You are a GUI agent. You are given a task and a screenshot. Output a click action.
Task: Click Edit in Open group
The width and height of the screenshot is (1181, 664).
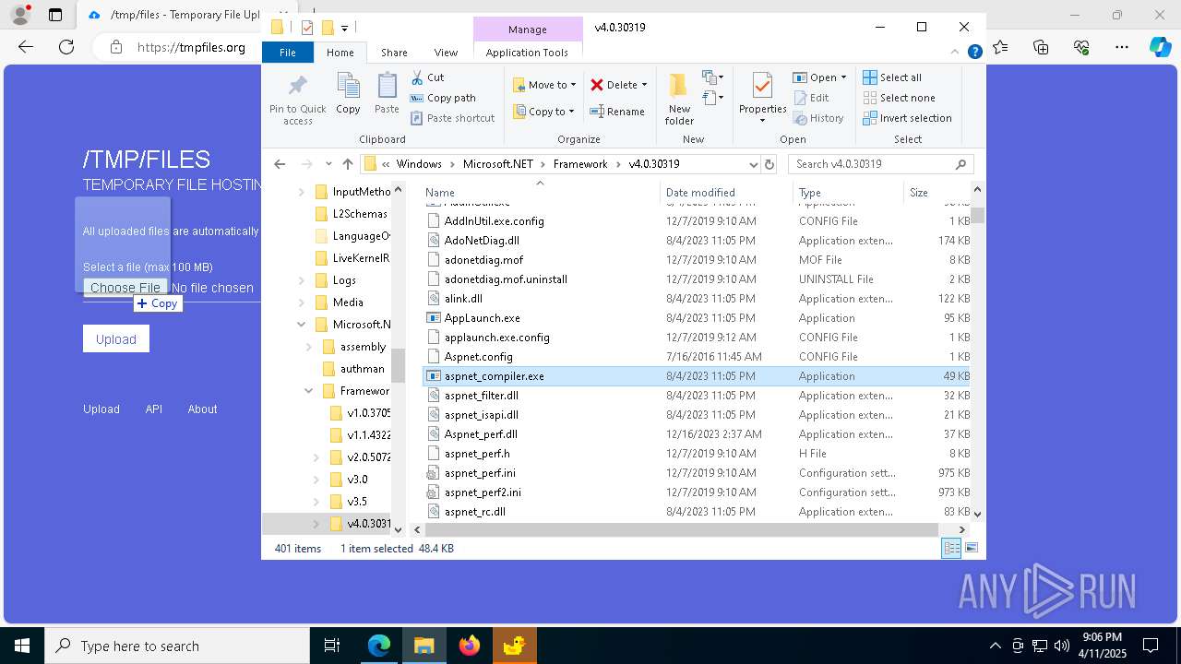[810, 98]
